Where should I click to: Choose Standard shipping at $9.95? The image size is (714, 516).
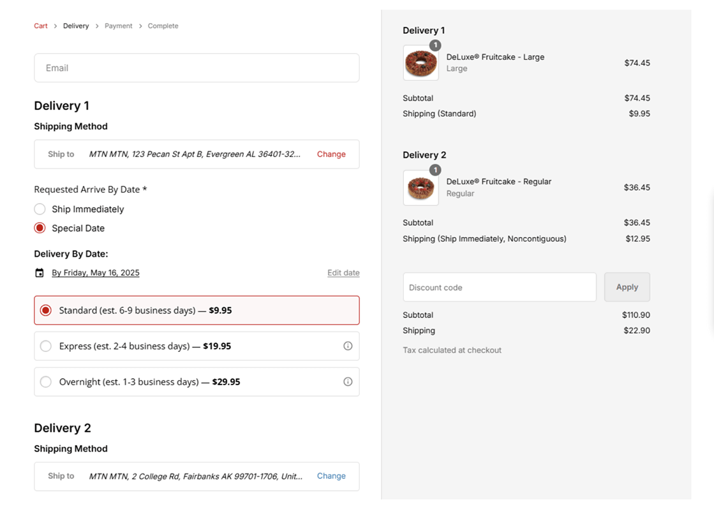pyautogui.click(x=197, y=310)
